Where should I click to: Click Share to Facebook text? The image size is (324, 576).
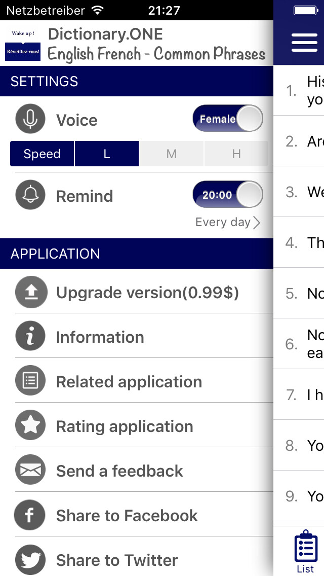[127, 515]
